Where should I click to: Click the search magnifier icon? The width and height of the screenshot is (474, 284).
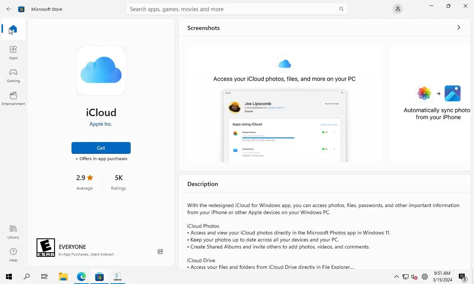pos(341,9)
